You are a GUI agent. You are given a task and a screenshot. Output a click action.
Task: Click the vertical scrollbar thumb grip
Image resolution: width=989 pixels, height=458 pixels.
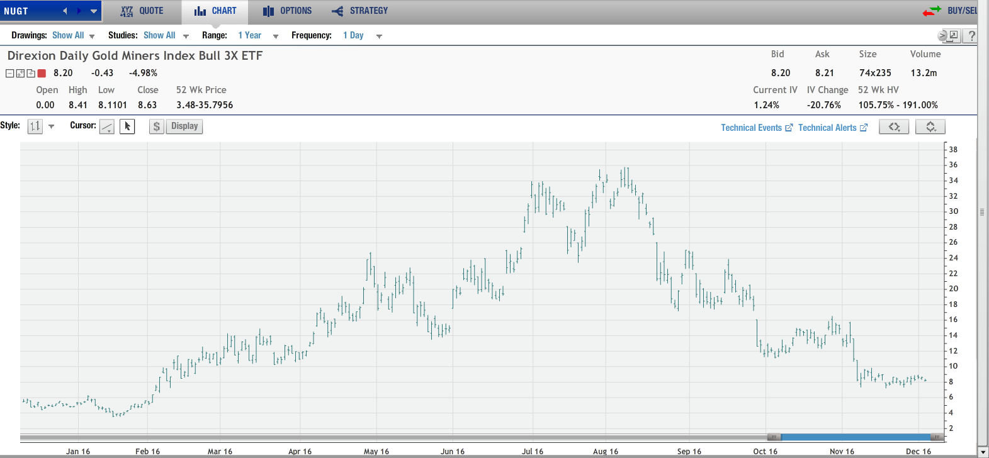(x=982, y=212)
